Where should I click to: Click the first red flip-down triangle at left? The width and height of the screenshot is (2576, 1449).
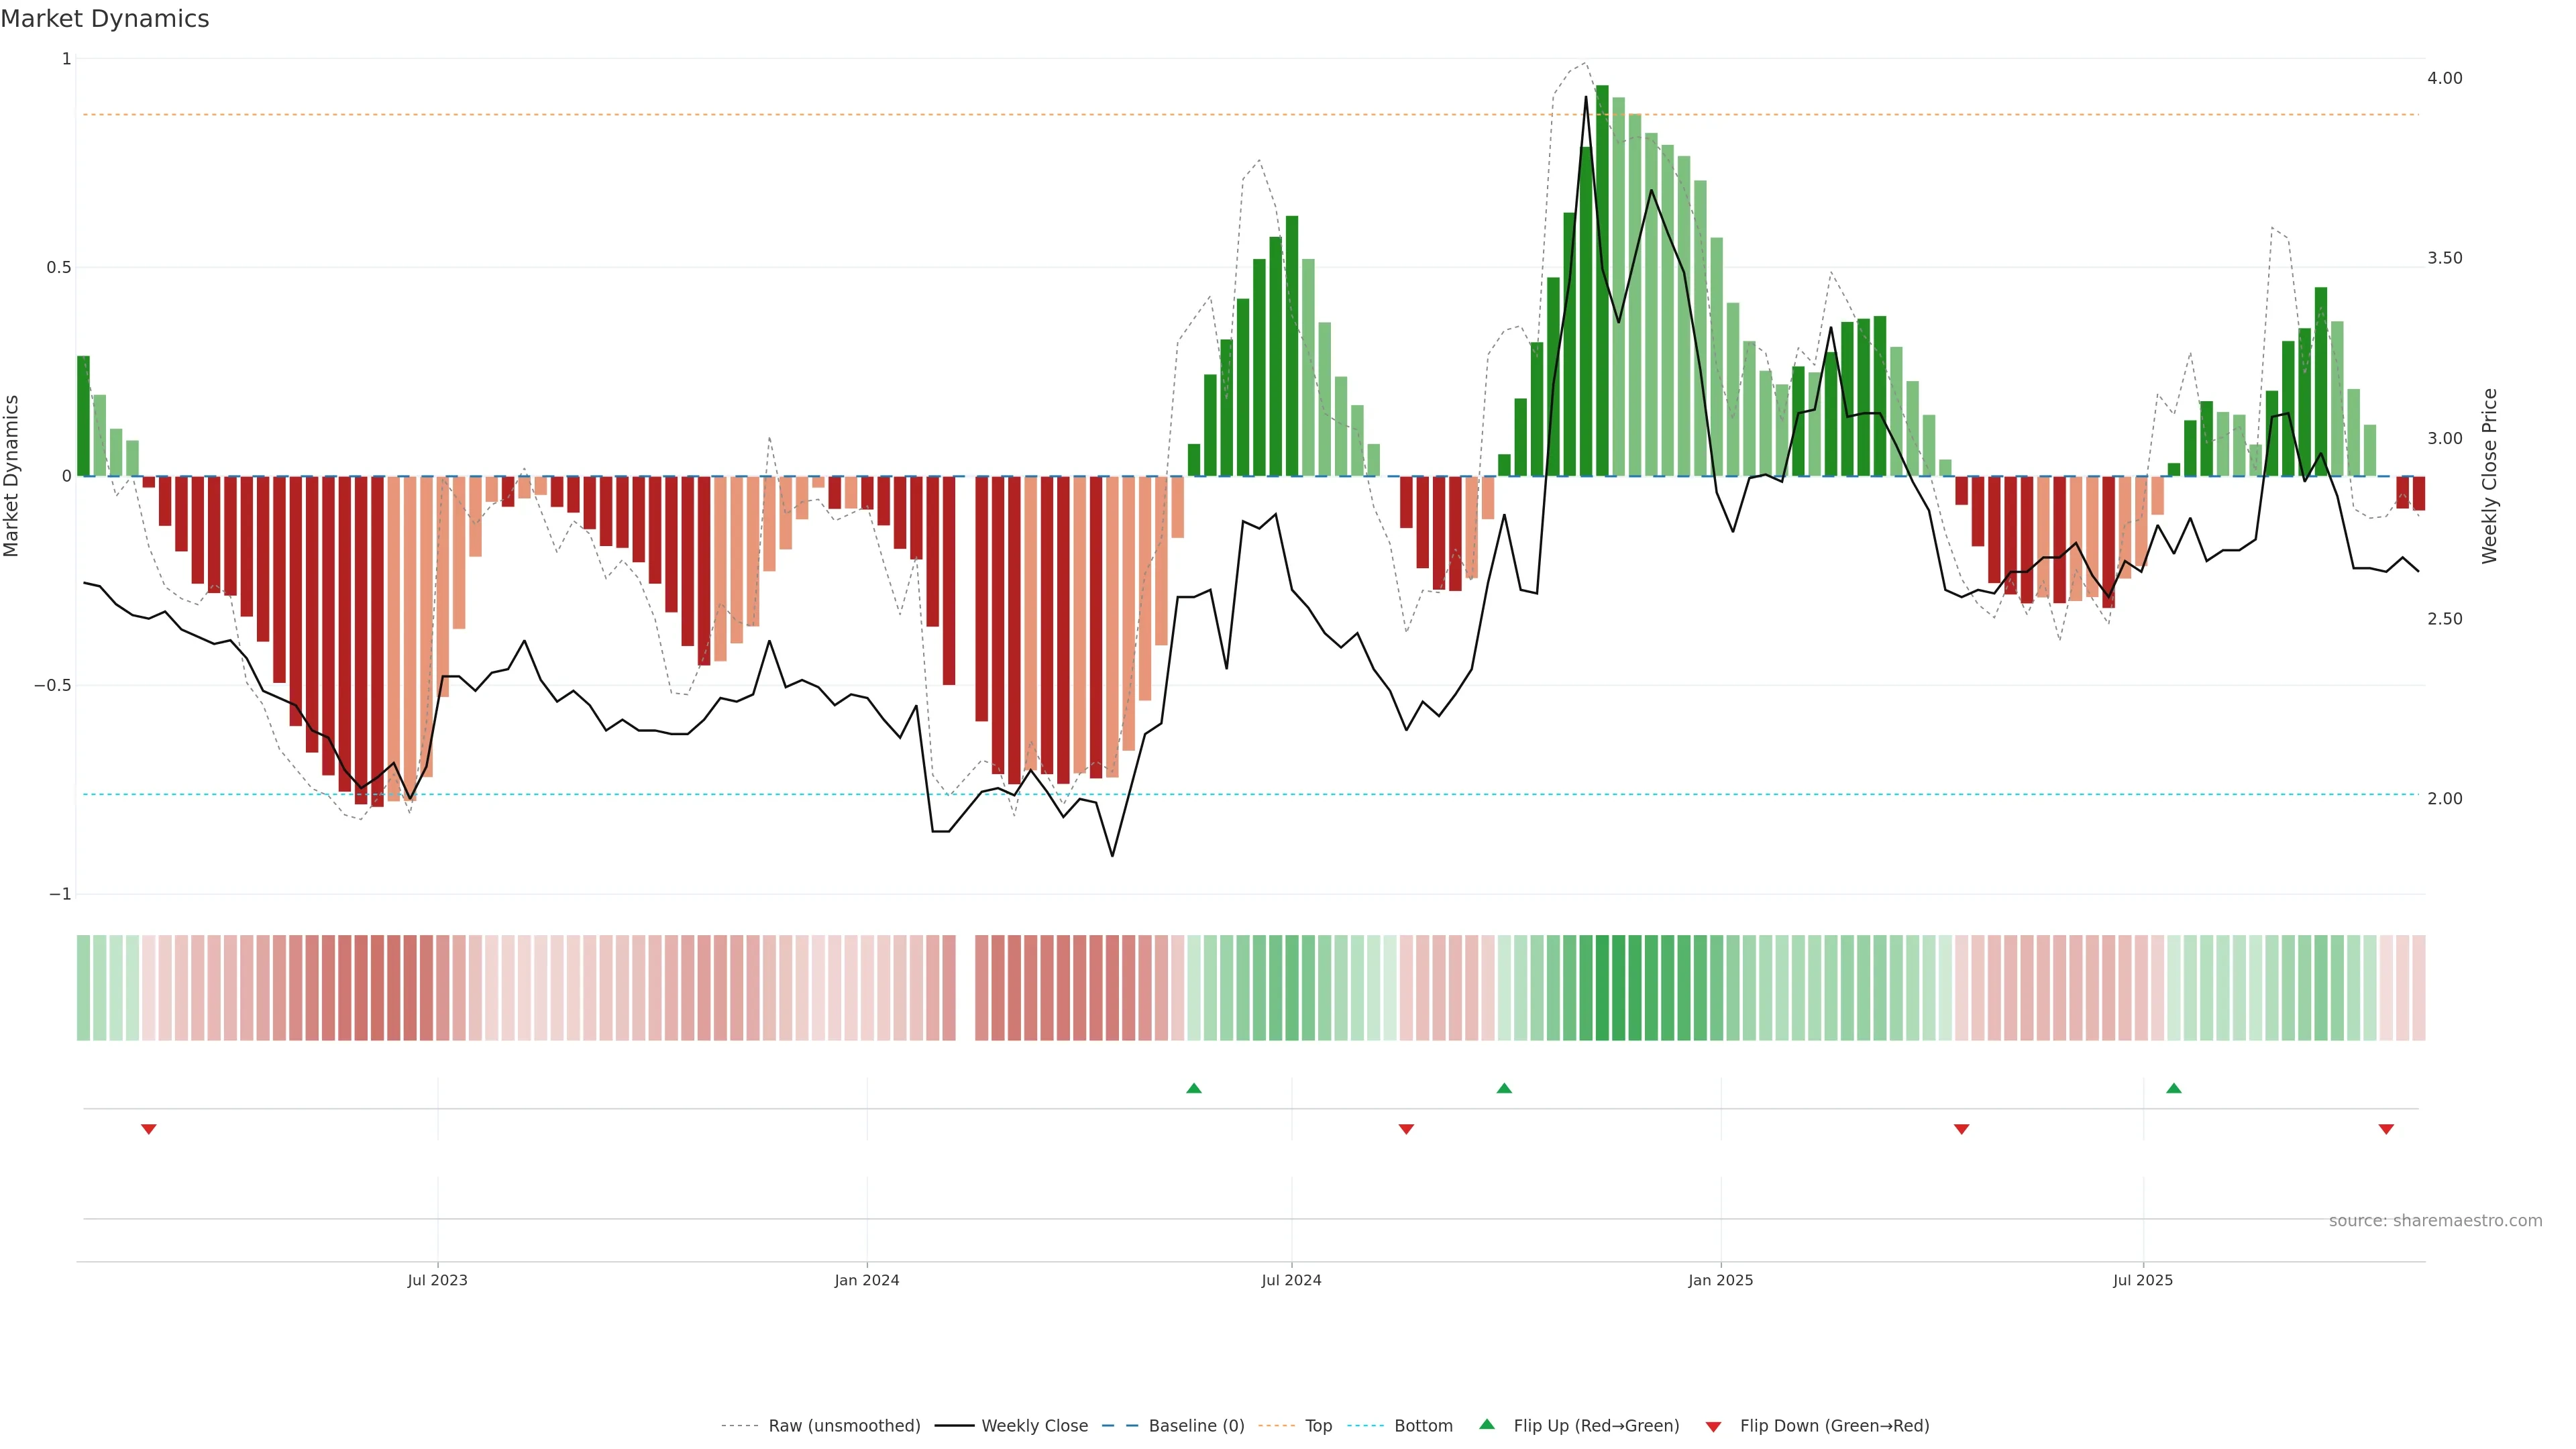pos(149,1129)
